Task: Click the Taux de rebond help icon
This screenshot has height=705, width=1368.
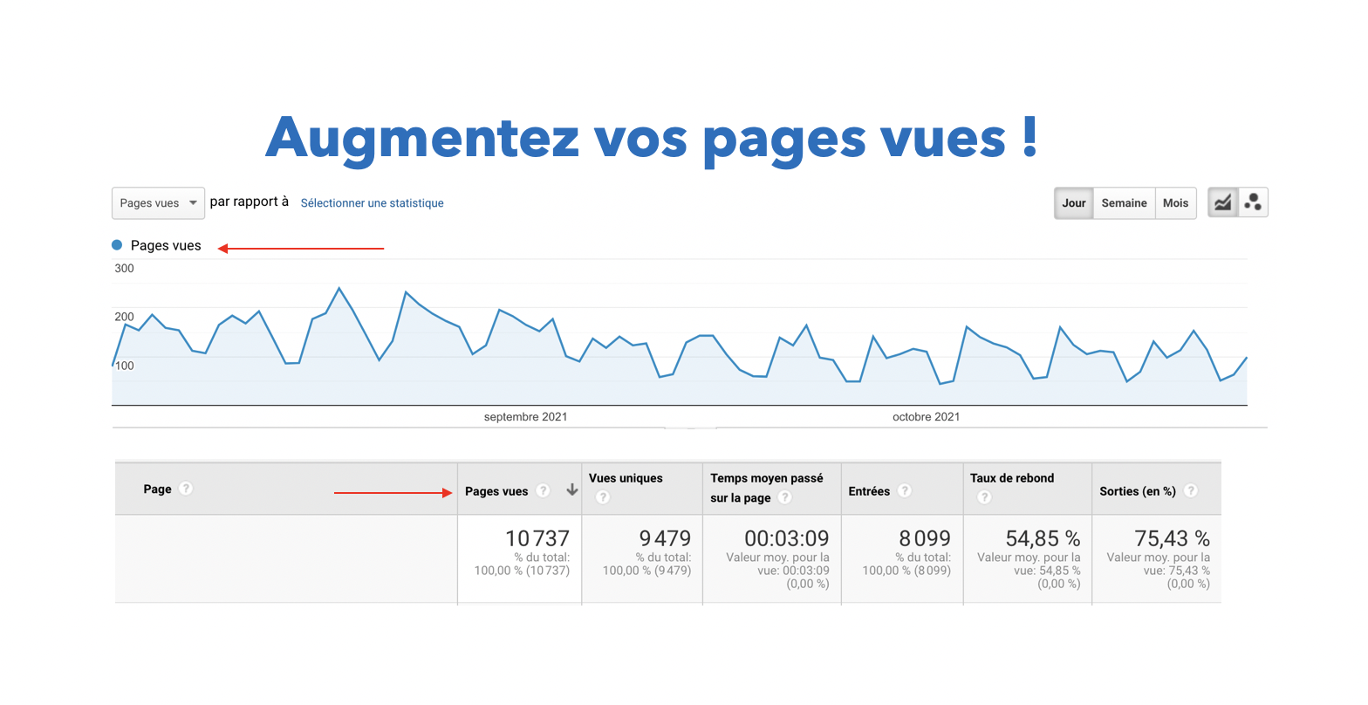Action: coord(984,497)
